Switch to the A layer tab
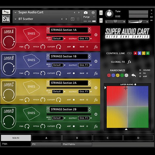 pyautogui.click(x=46, y=138)
